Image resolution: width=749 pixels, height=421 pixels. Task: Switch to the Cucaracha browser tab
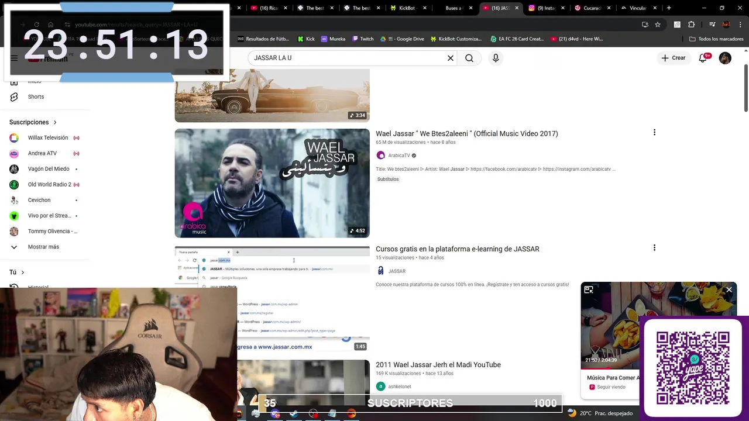click(x=593, y=8)
